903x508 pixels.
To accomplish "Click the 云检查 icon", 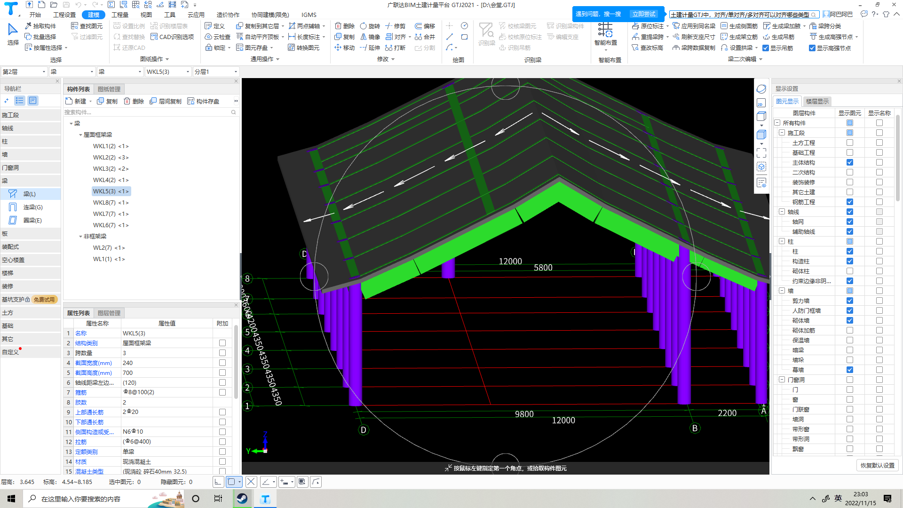I will [208, 37].
